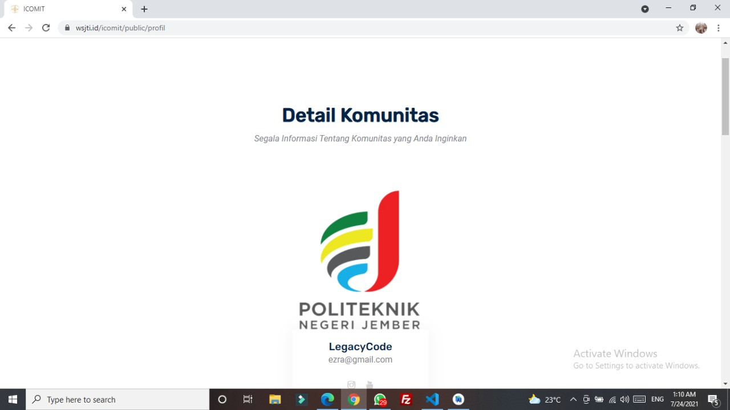Open the weather widget showing 23°C
The image size is (730, 410).
pyautogui.click(x=545, y=399)
